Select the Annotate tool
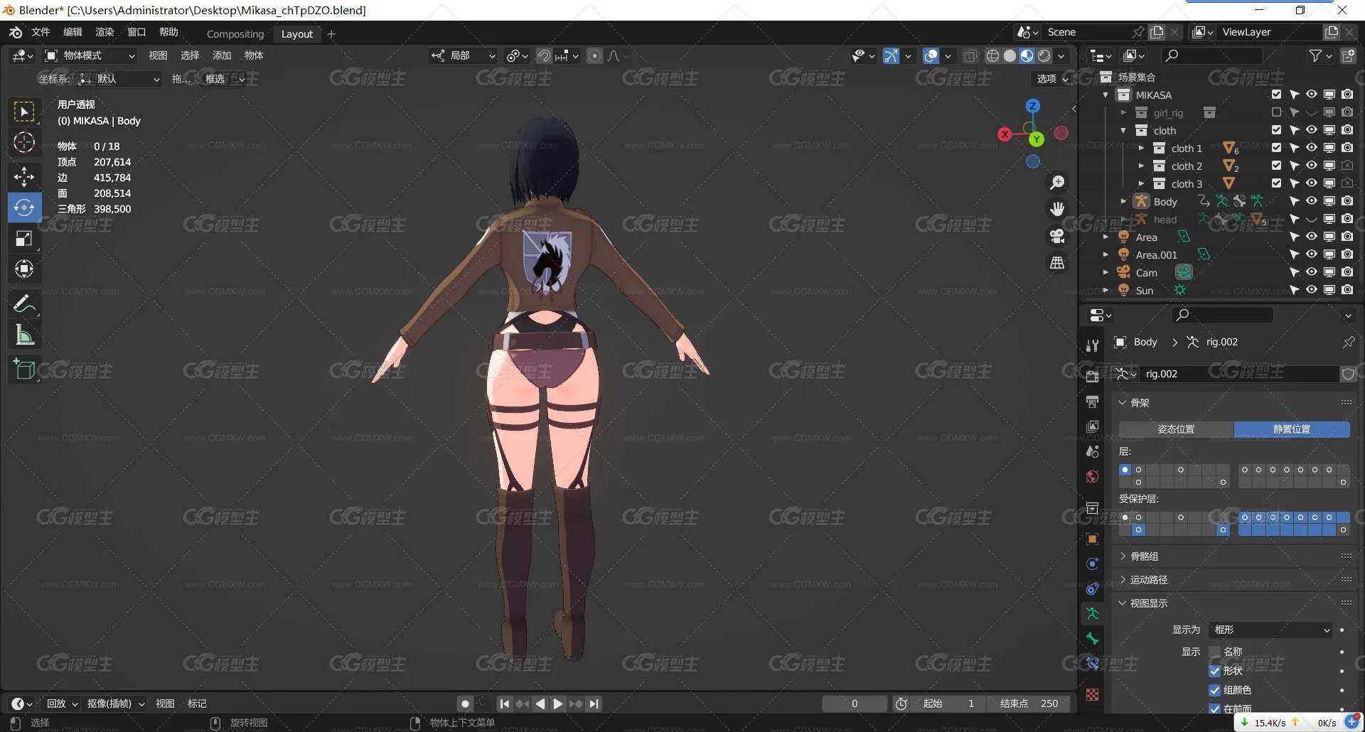1365x732 pixels. (x=24, y=303)
